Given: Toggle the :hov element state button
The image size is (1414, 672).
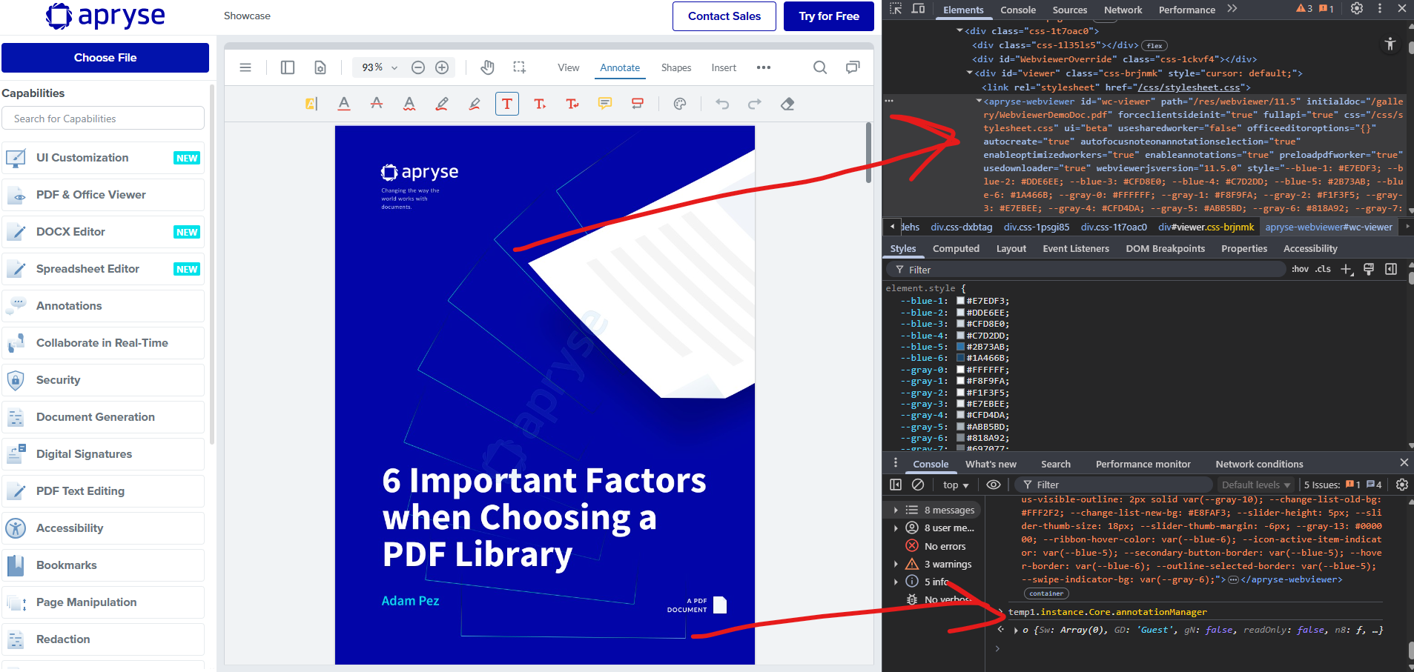Looking at the screenshot, I should 1300,269.
